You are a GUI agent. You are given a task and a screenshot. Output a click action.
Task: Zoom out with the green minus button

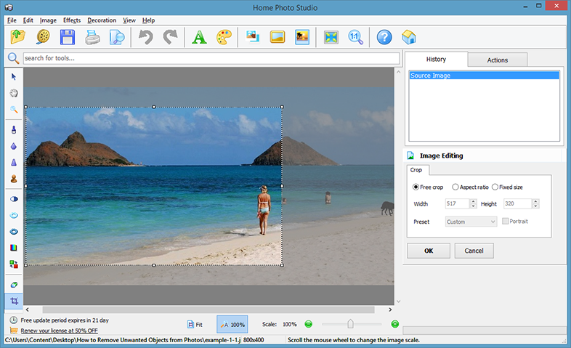[x=309, y=324]
